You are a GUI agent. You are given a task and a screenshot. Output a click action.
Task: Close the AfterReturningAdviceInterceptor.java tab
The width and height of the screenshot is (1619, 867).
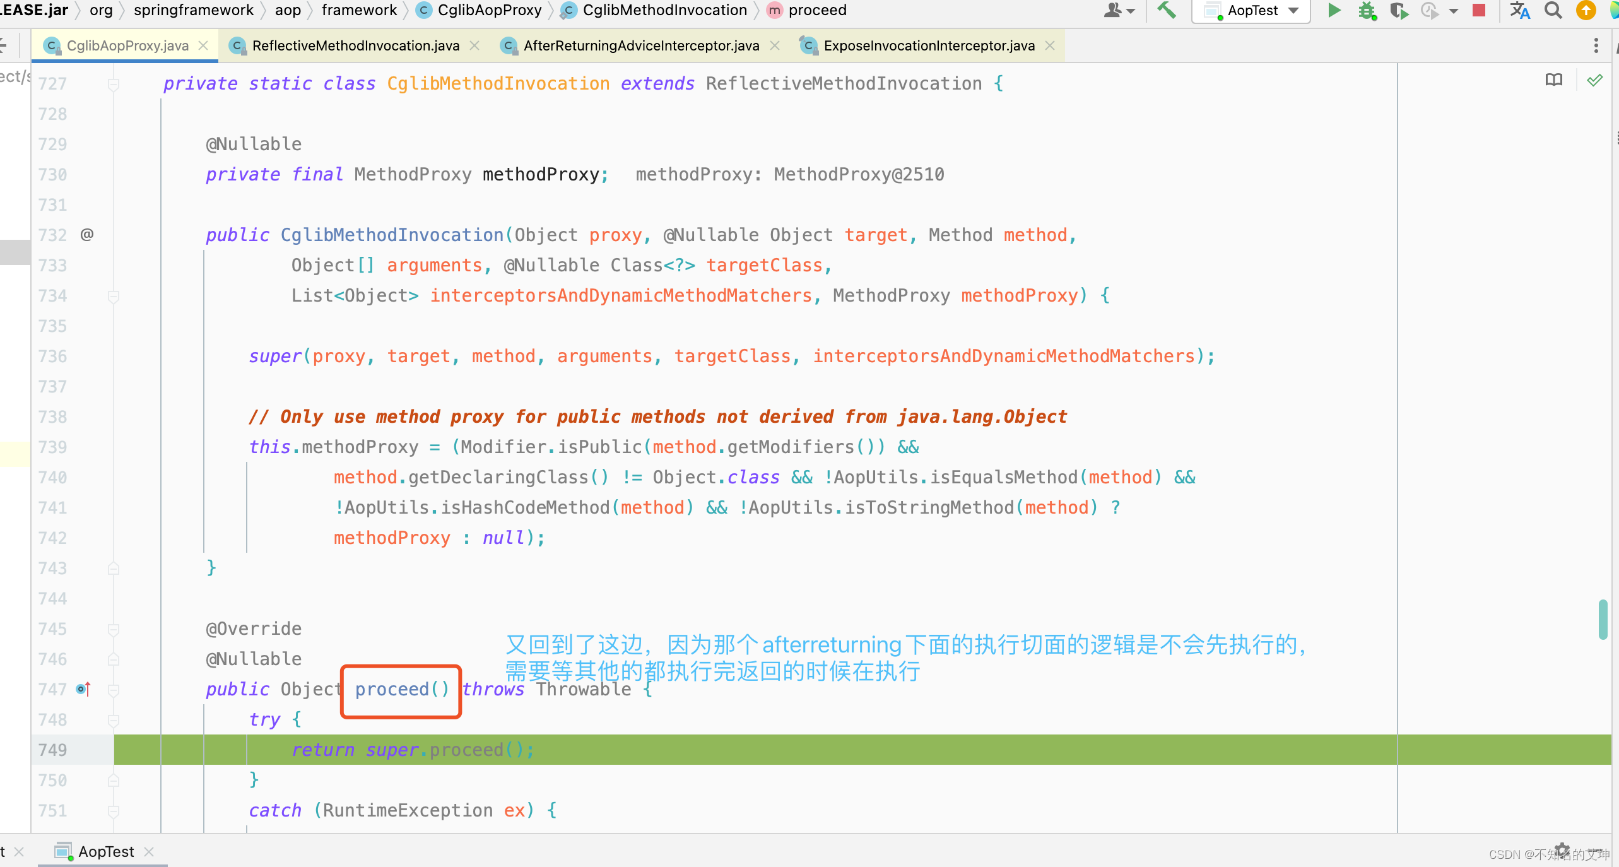(x=775, y=45)
